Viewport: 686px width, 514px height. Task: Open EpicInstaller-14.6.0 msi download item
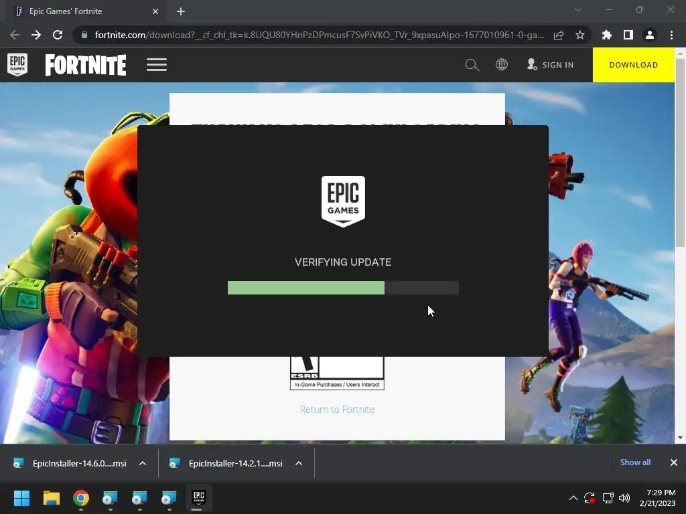tap(71, 463)
